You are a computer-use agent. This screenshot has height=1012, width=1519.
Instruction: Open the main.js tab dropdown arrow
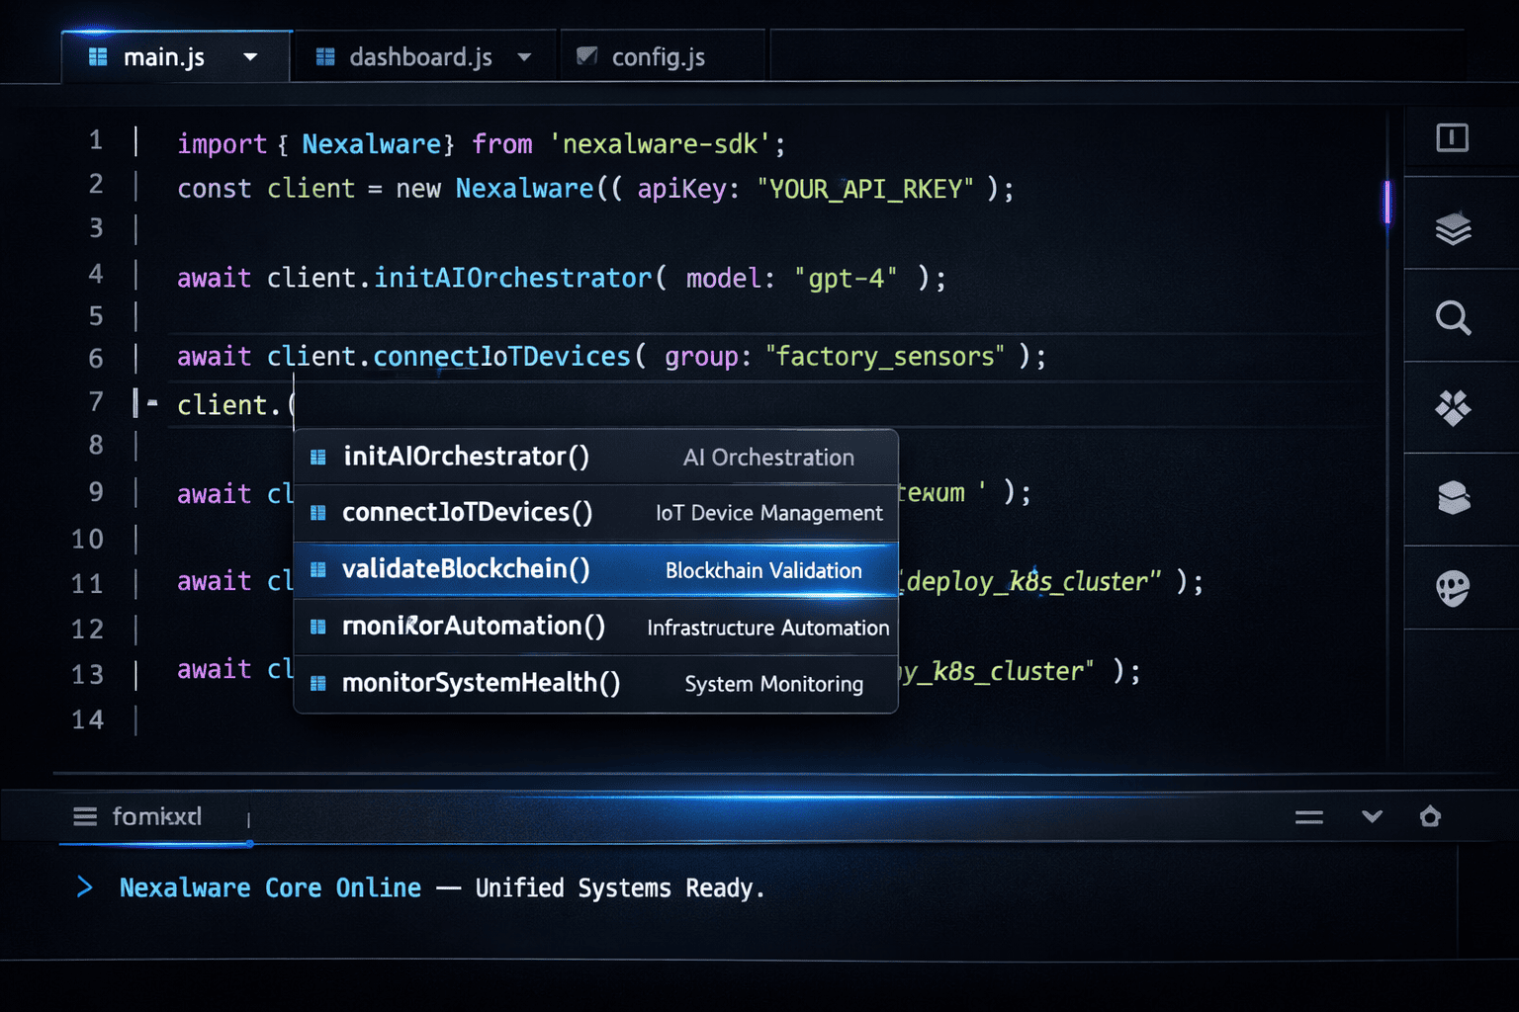(x=250, y=56)
